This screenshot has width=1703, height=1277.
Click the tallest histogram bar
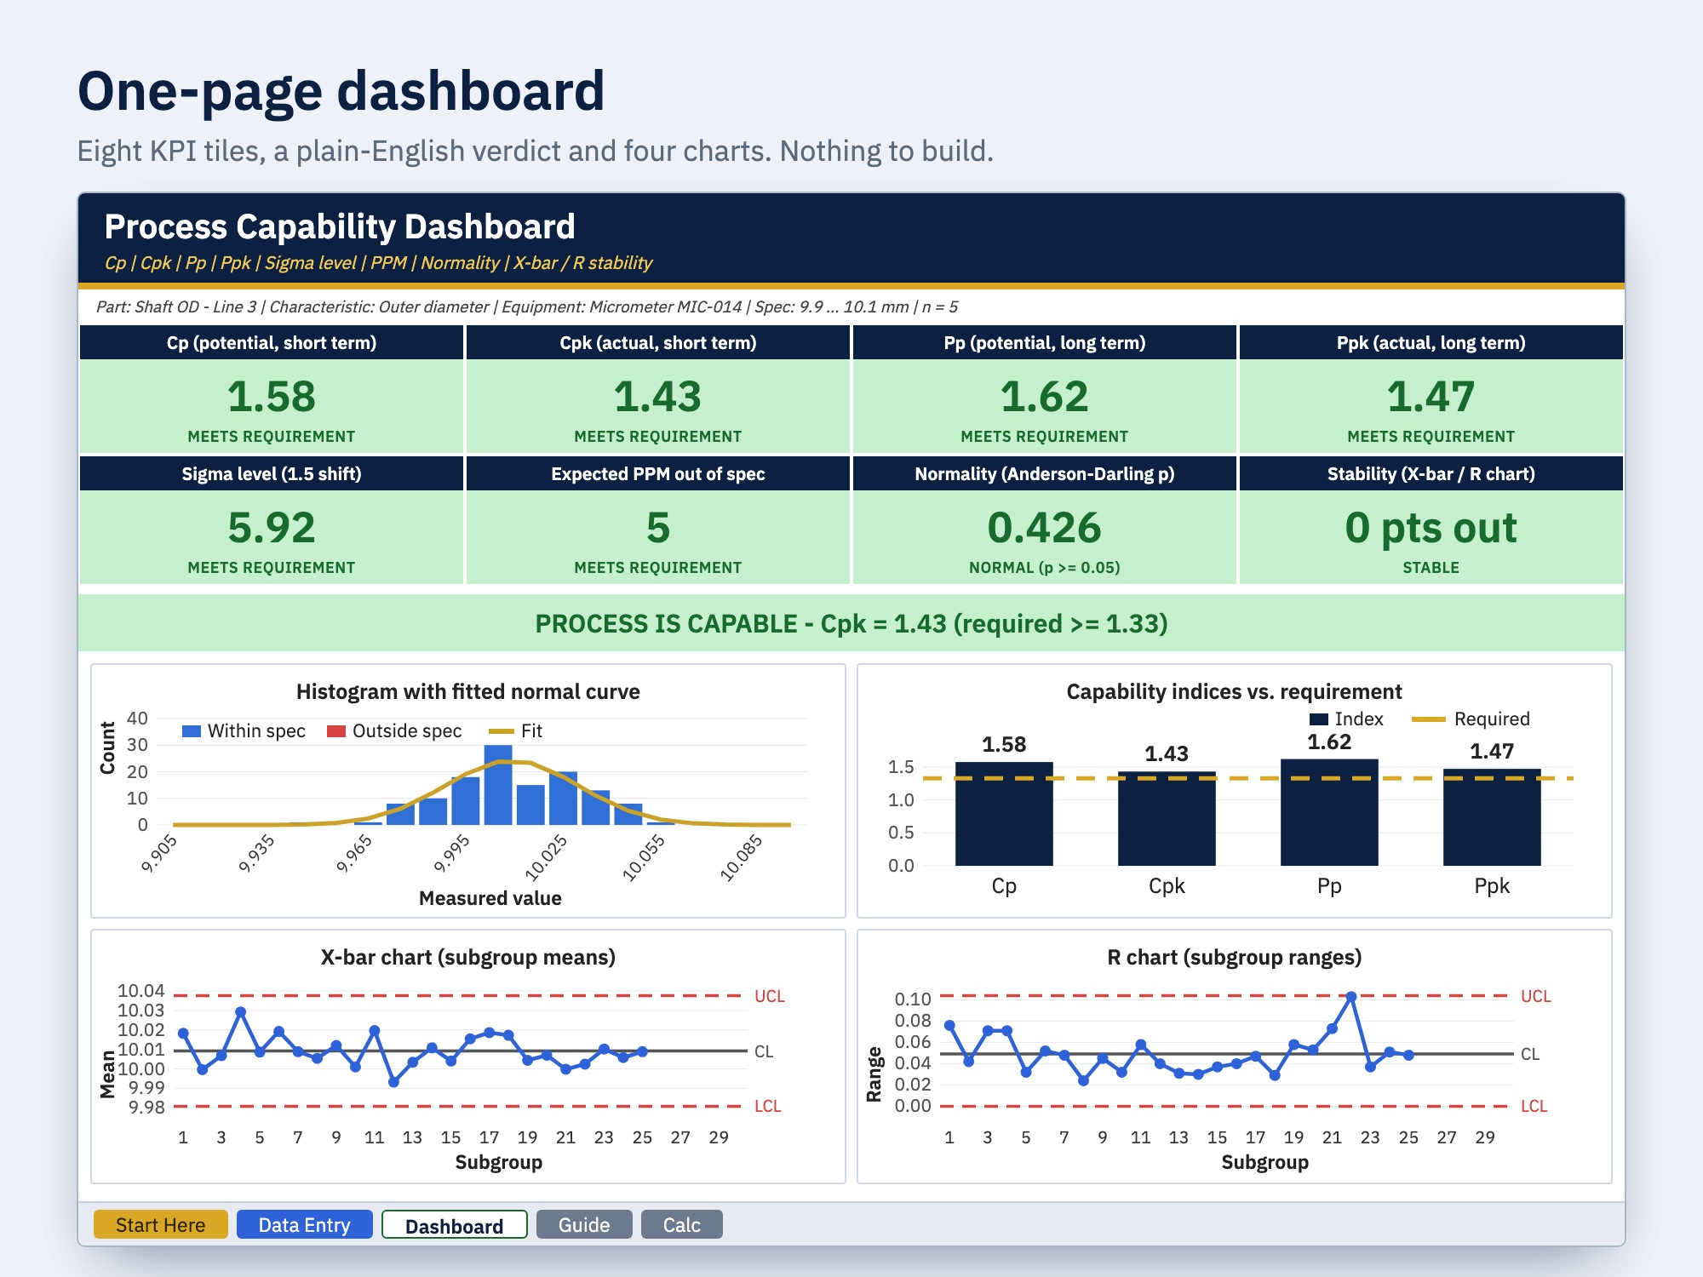[498, 785]
